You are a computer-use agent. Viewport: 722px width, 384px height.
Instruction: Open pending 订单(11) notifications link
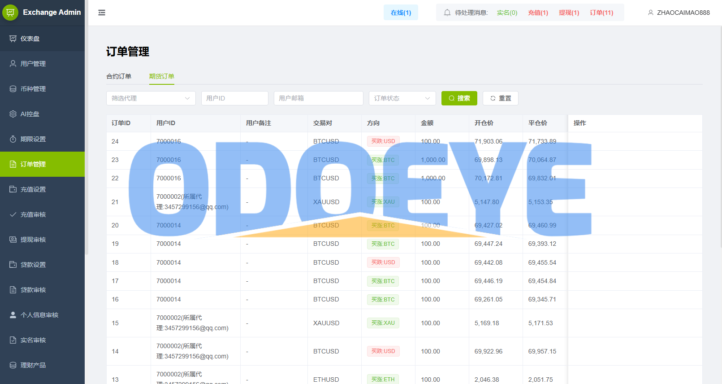coord(601,13)
